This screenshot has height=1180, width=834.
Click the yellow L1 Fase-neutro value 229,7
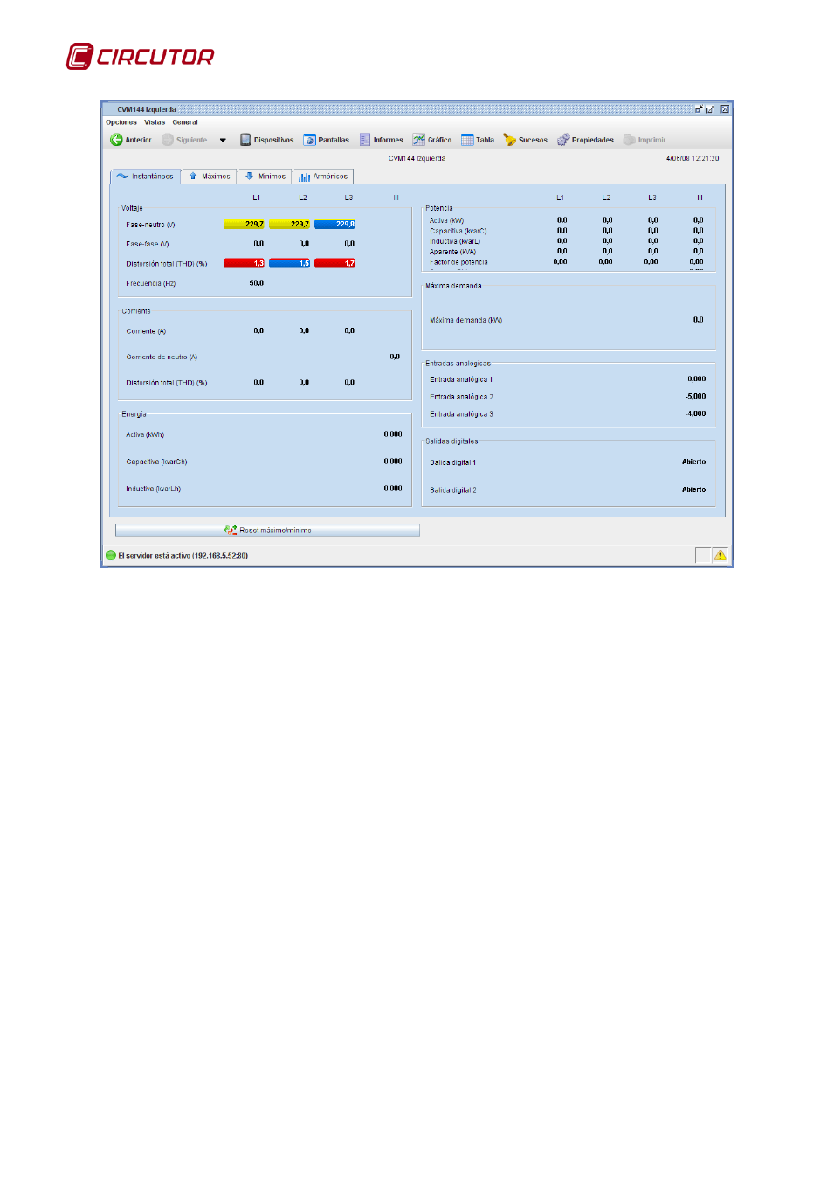(244, 225)
